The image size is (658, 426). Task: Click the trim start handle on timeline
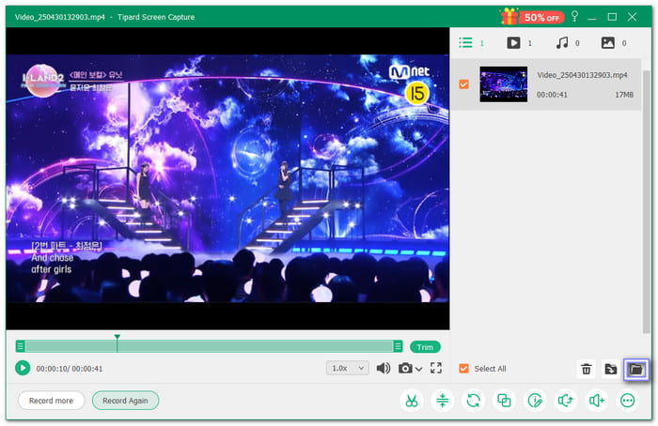(20, 346)
